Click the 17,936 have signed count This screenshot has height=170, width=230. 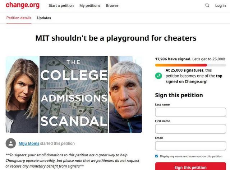(170, 59)
